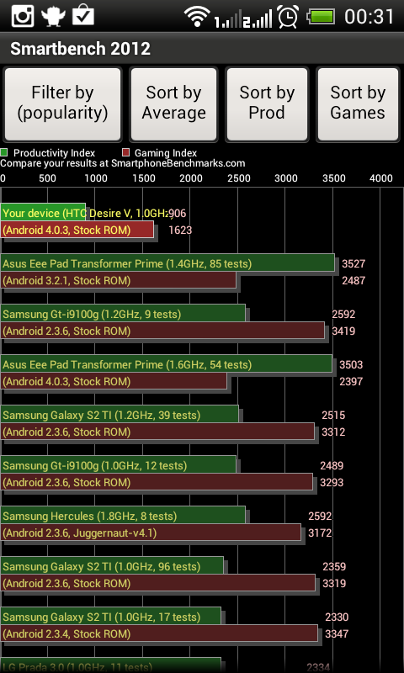Select Samsung Gt-i9100g 1.2GHz, 9 tests bar
404x673 pixels.
pos(123,314)
